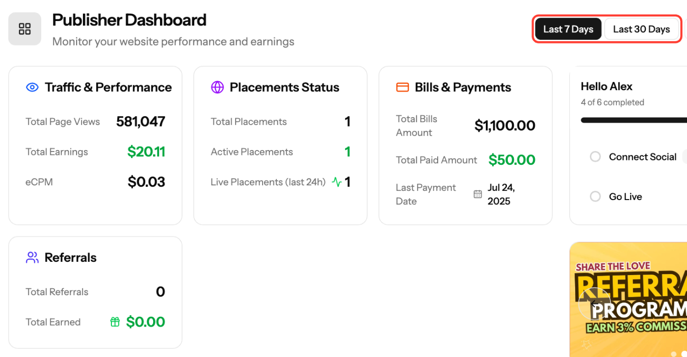Click the left arrow on the referral banner
Image resolution: width=687 pixels, height=357 pixels.
coord(594,304)
